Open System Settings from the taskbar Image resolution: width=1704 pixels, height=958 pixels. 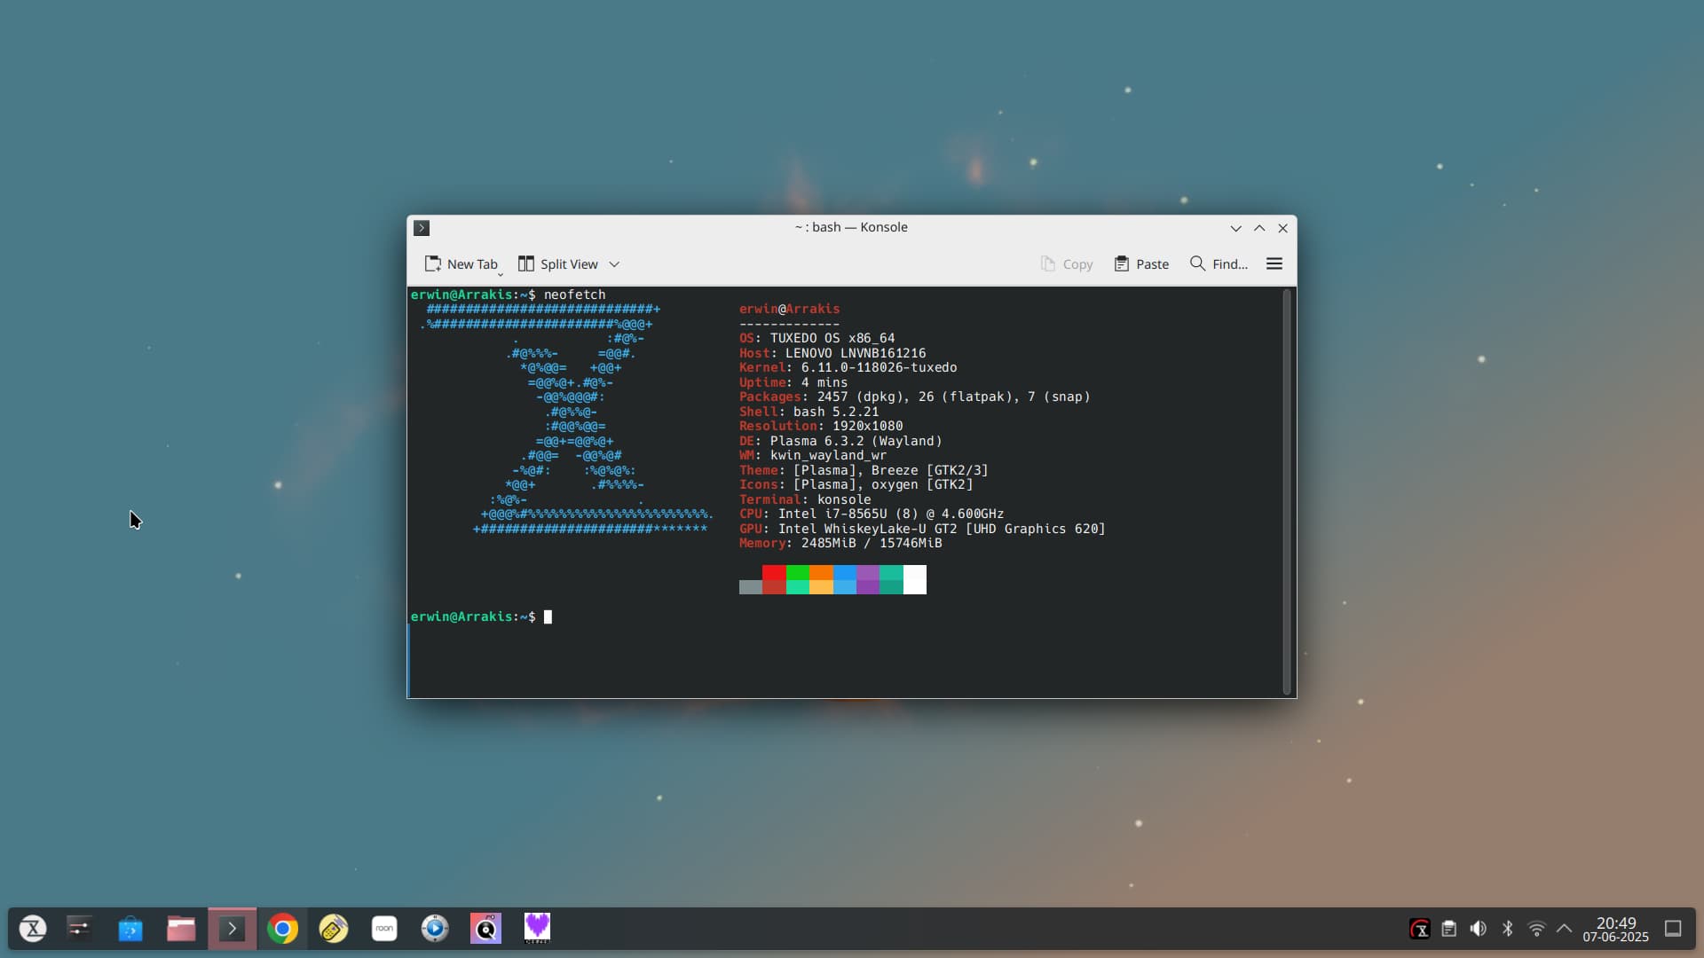[80, 929]
